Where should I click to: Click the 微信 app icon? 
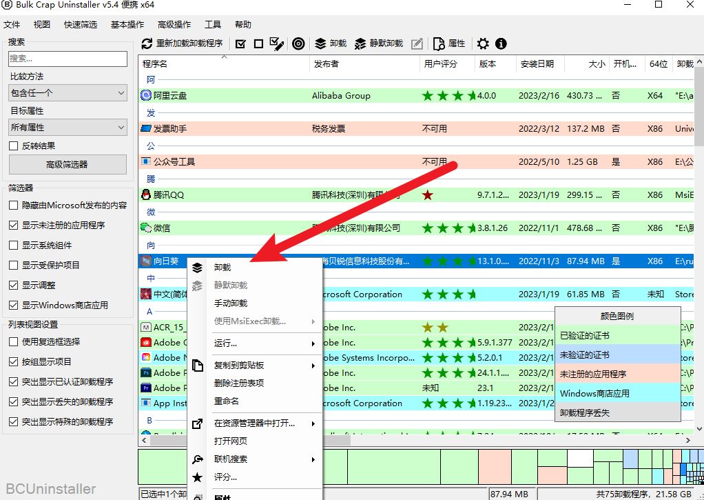tap(146, 228)
